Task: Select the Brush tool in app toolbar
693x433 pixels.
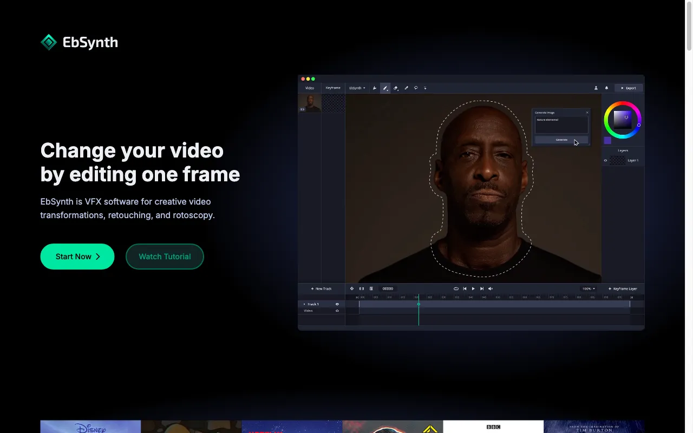Action: point(385,88)
